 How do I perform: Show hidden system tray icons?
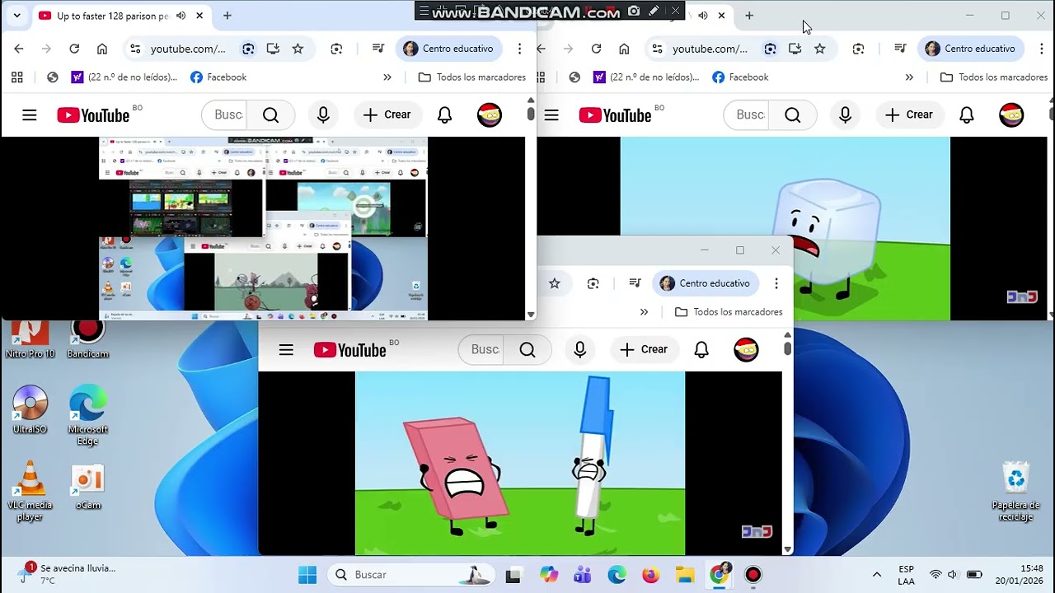pyautogui.click(x=877, y=574)
